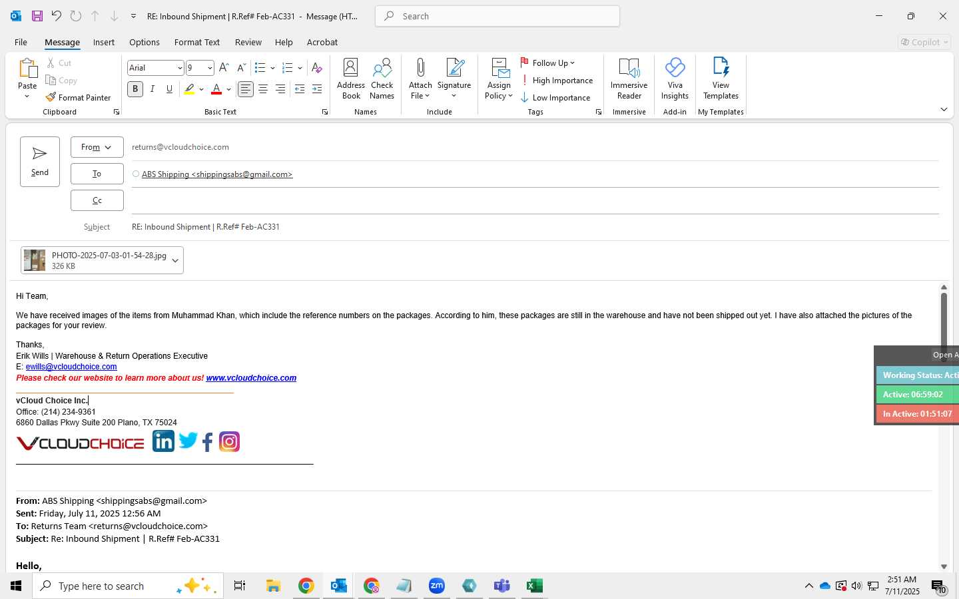Viewport: 959px width, 599px height.
Task: Align text right
Action: (280, 89)
